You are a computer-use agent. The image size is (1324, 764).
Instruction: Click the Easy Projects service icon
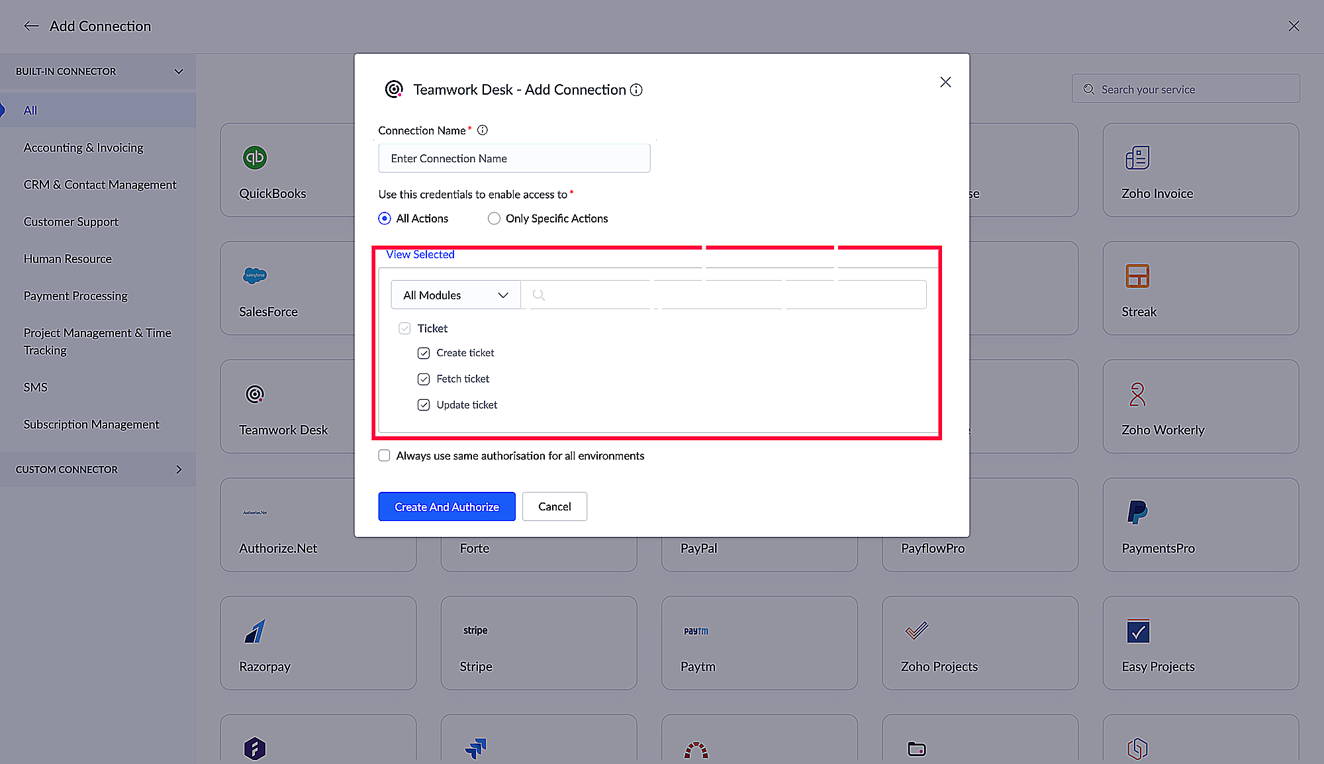click(1137, 630)
